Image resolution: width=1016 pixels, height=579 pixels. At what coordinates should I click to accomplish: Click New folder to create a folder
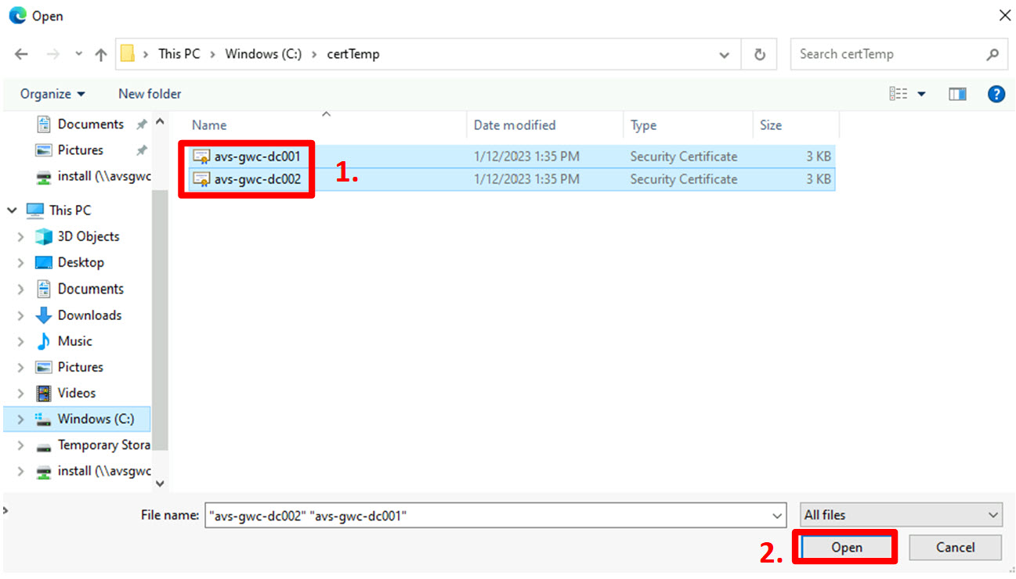coord(149,94)
